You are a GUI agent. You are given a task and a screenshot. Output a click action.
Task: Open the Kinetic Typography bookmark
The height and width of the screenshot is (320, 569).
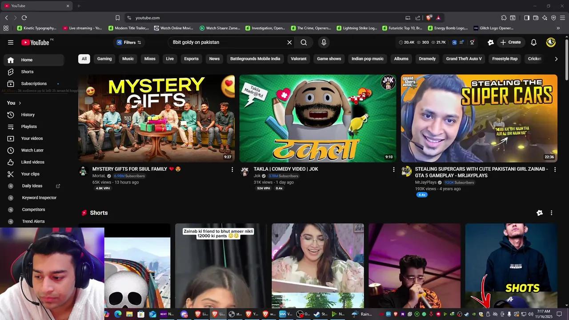pos(36,28)
